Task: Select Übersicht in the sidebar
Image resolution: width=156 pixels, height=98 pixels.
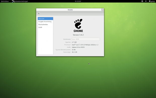Action: click(x=45, y=19)
